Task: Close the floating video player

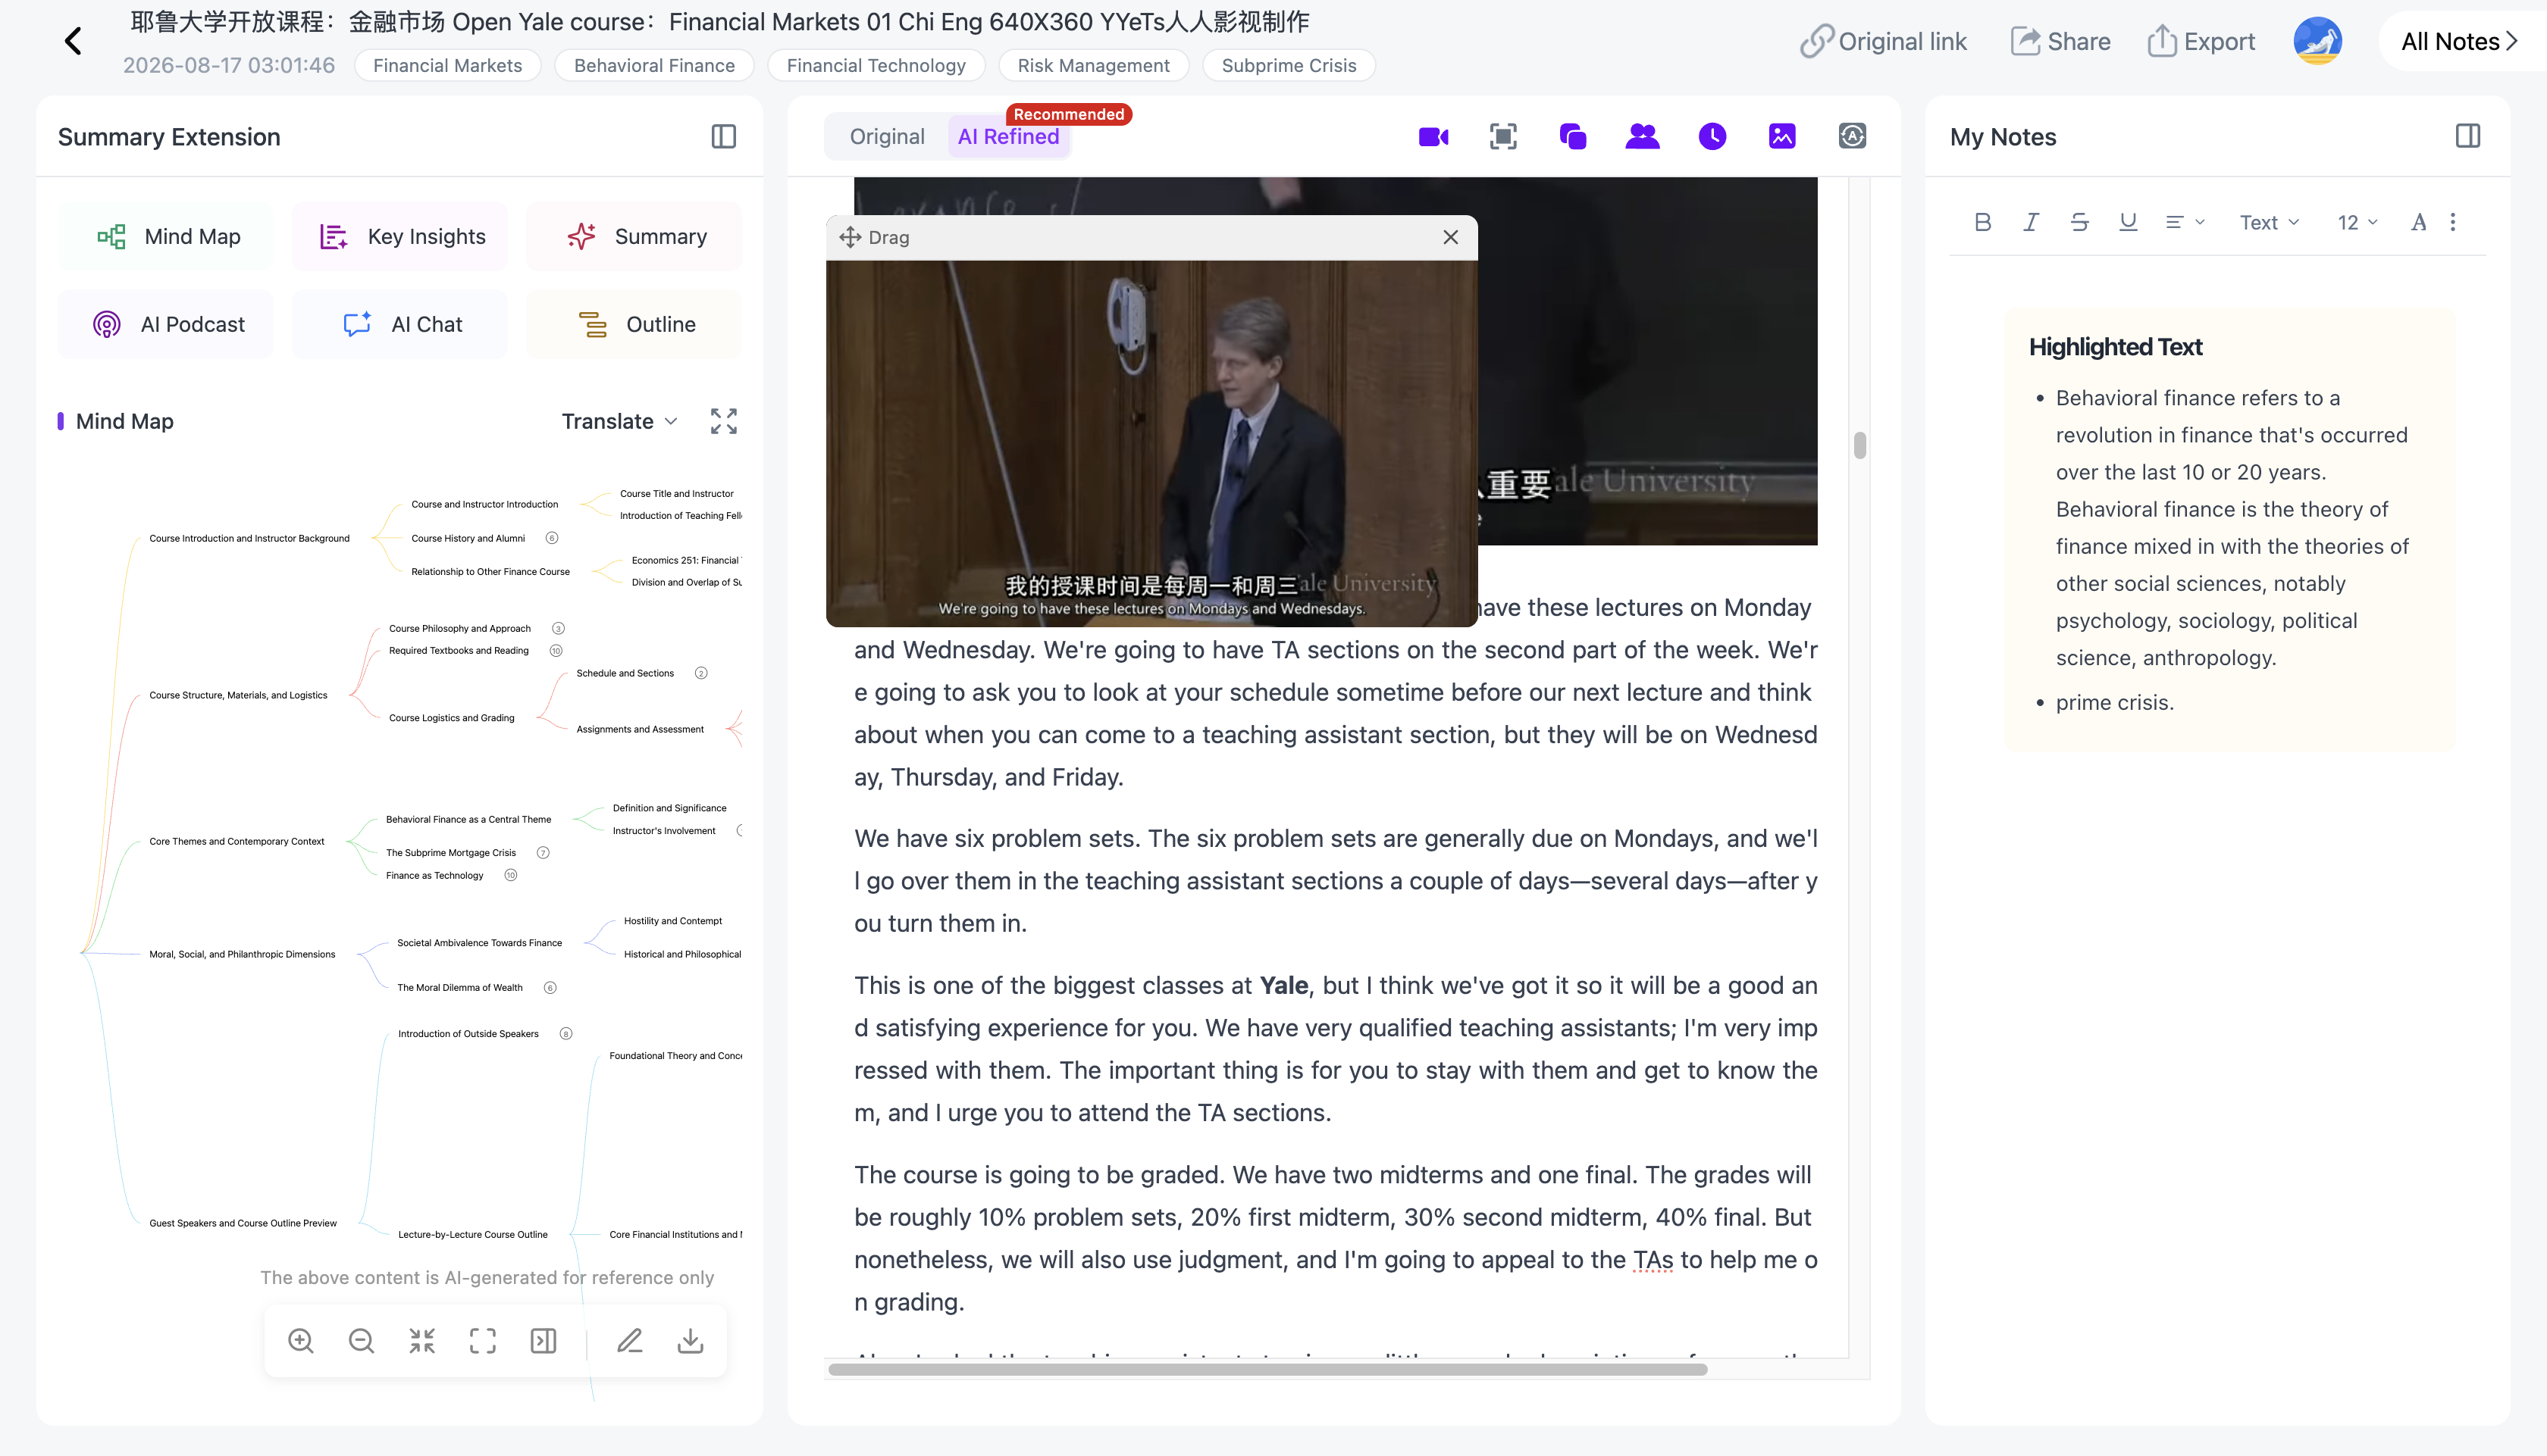Action: (1451, 237)
